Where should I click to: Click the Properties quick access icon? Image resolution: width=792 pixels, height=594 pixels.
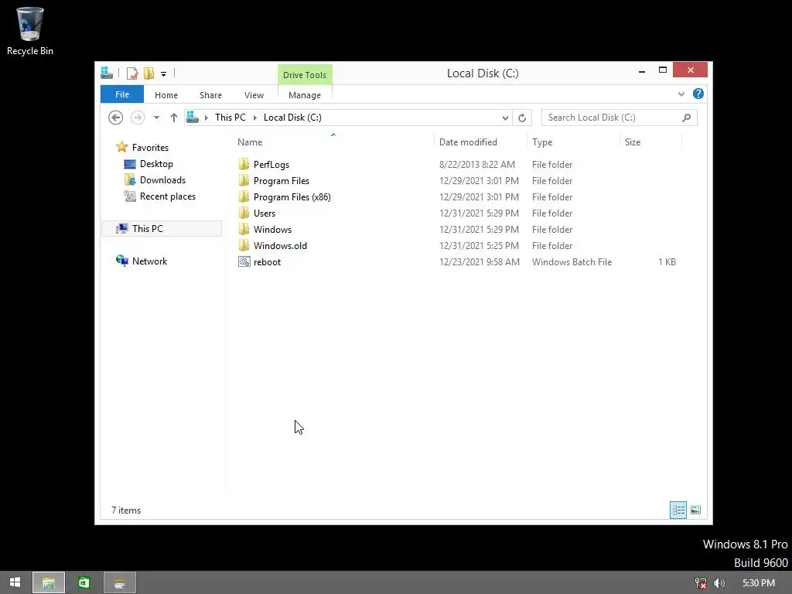[x=131, y=73]
